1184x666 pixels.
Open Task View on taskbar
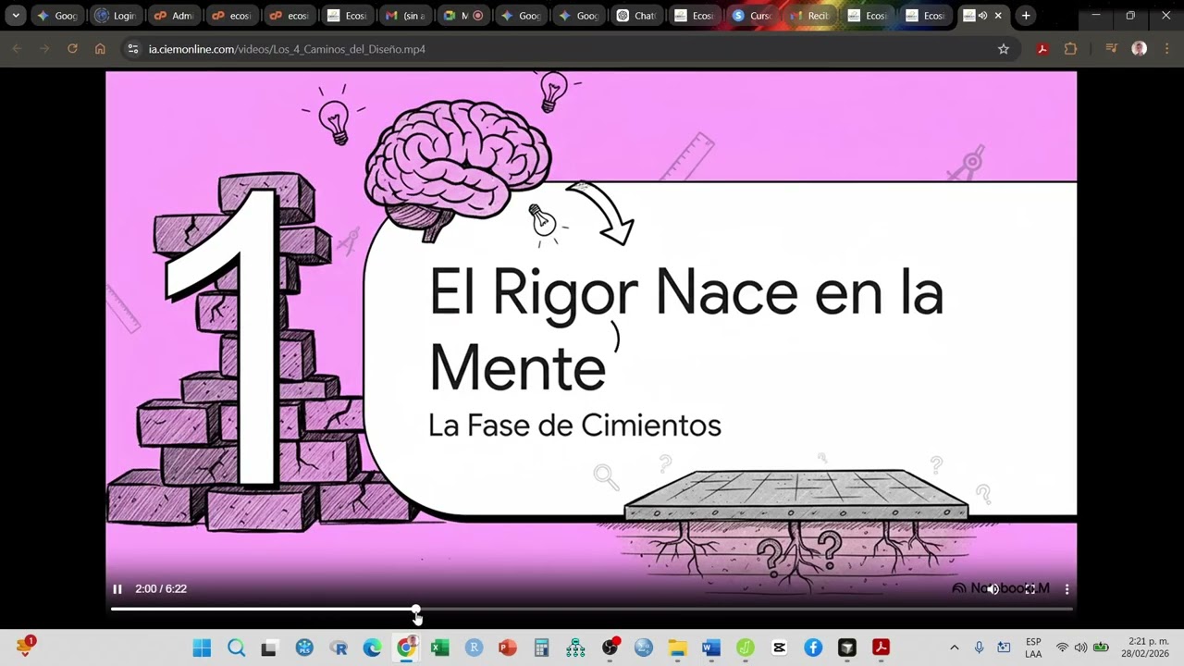coord(269,647)
